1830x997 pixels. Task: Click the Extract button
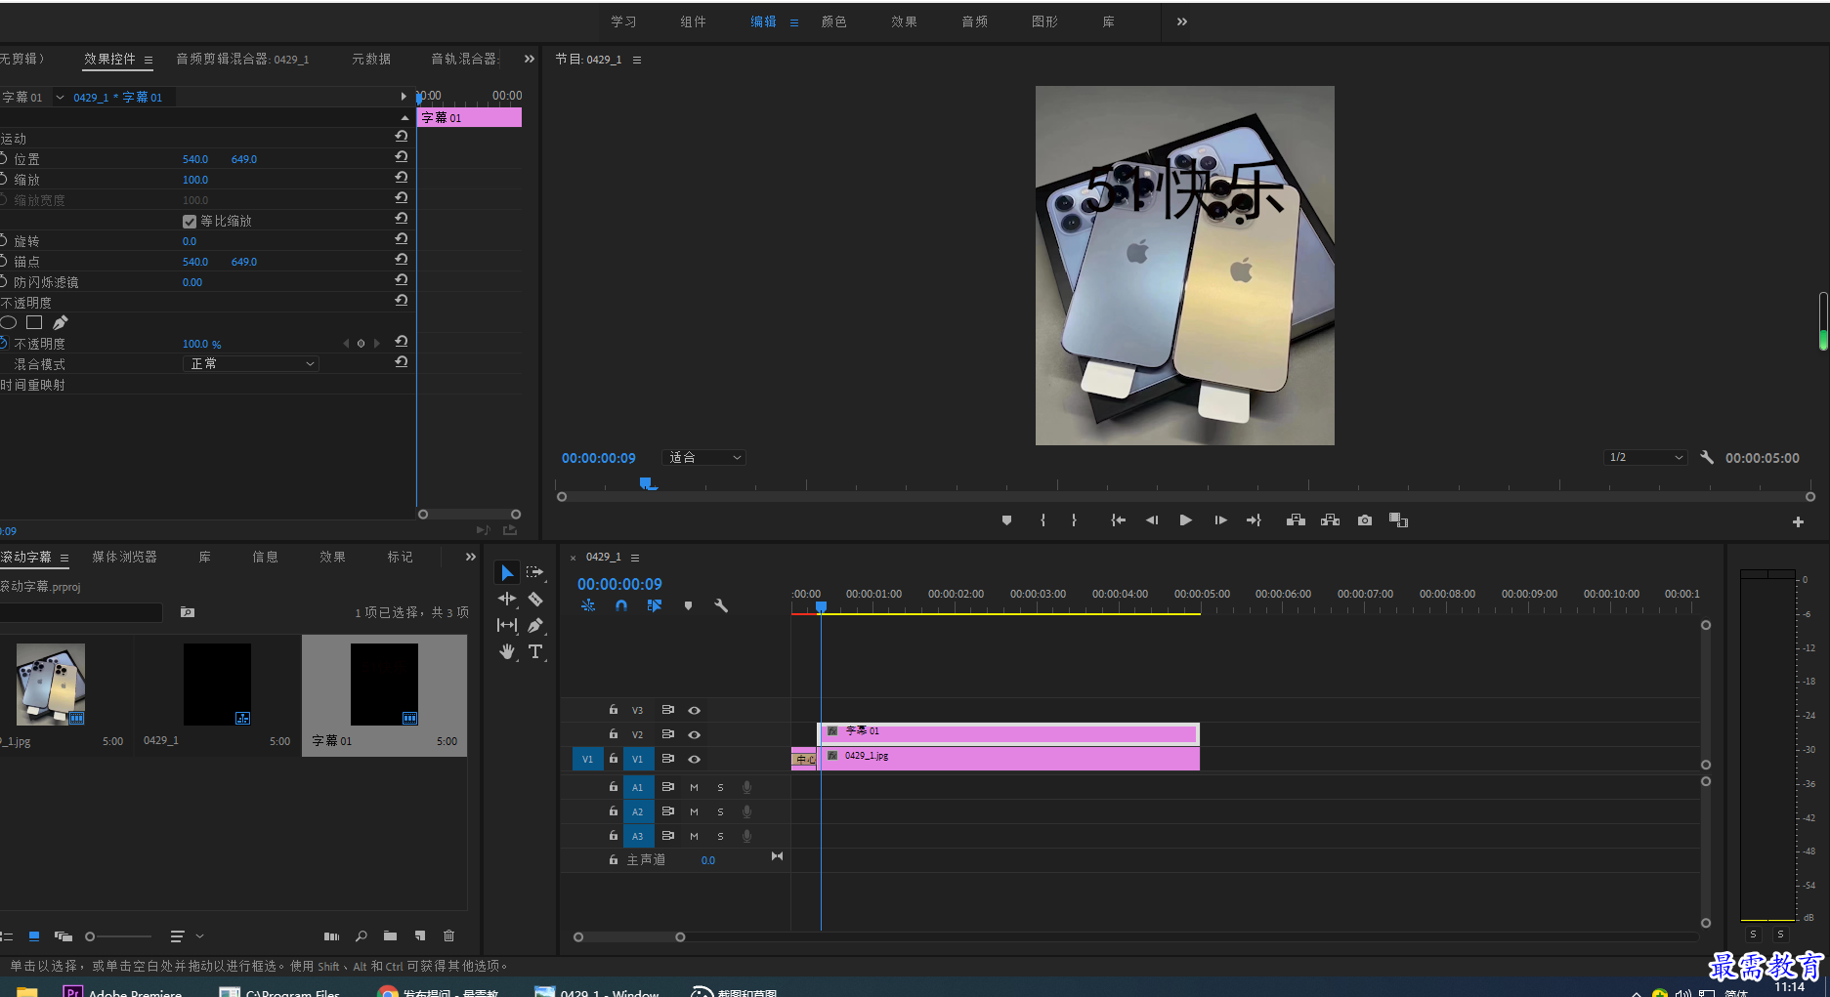tap(1330, 520)
